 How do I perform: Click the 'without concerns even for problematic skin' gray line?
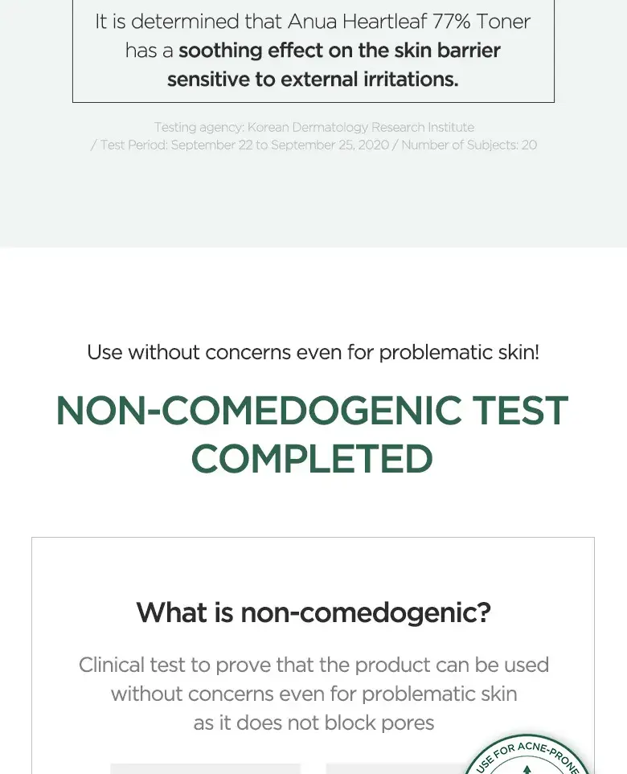[313, 694]
